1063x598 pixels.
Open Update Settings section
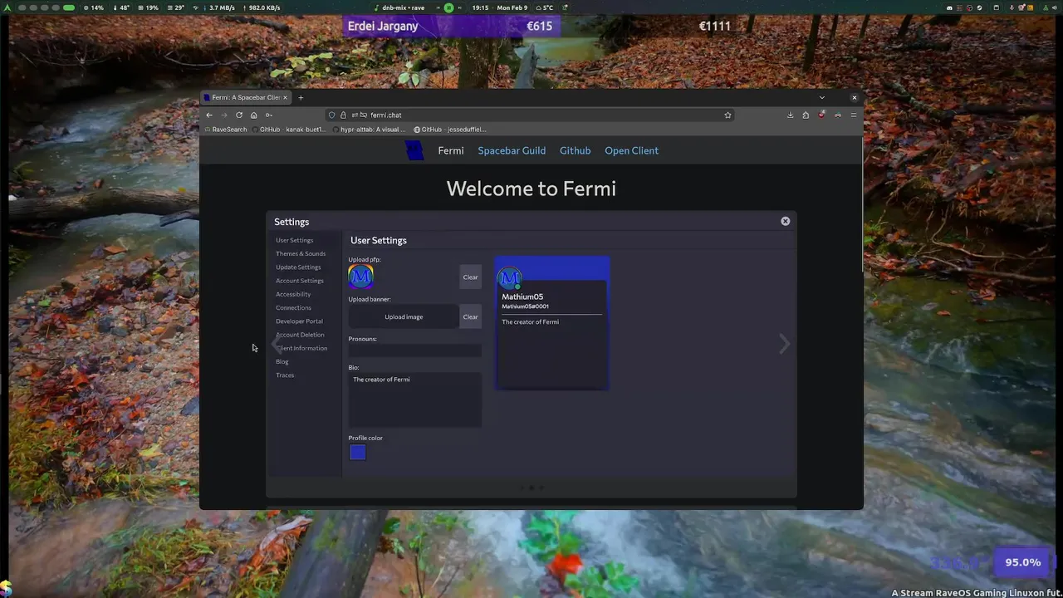click(x=298, y=267)
